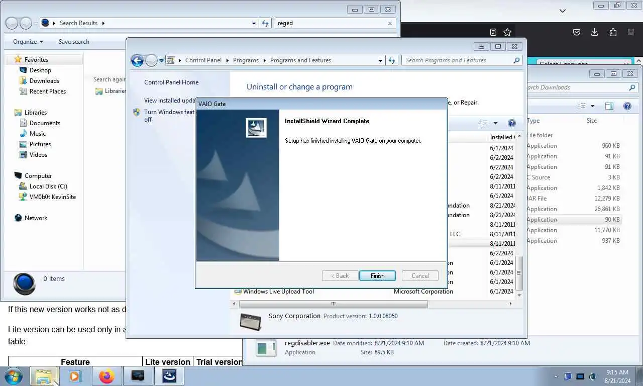
Task: Open Recent Places in Favorites
Action: pyautogui.click(x=48, y=91)
